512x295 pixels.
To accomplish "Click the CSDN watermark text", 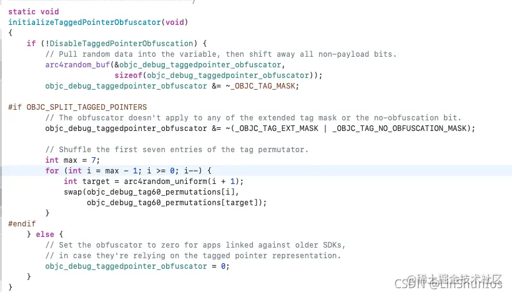I will (448, 282).
